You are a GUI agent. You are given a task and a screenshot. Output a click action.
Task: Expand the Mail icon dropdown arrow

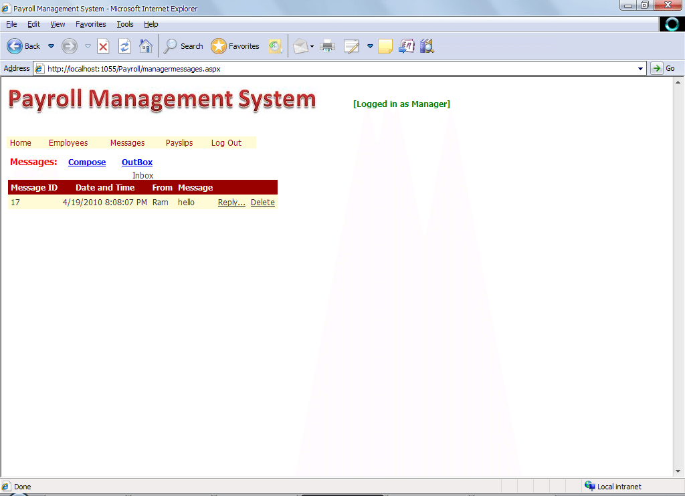[x=312, y=47]
